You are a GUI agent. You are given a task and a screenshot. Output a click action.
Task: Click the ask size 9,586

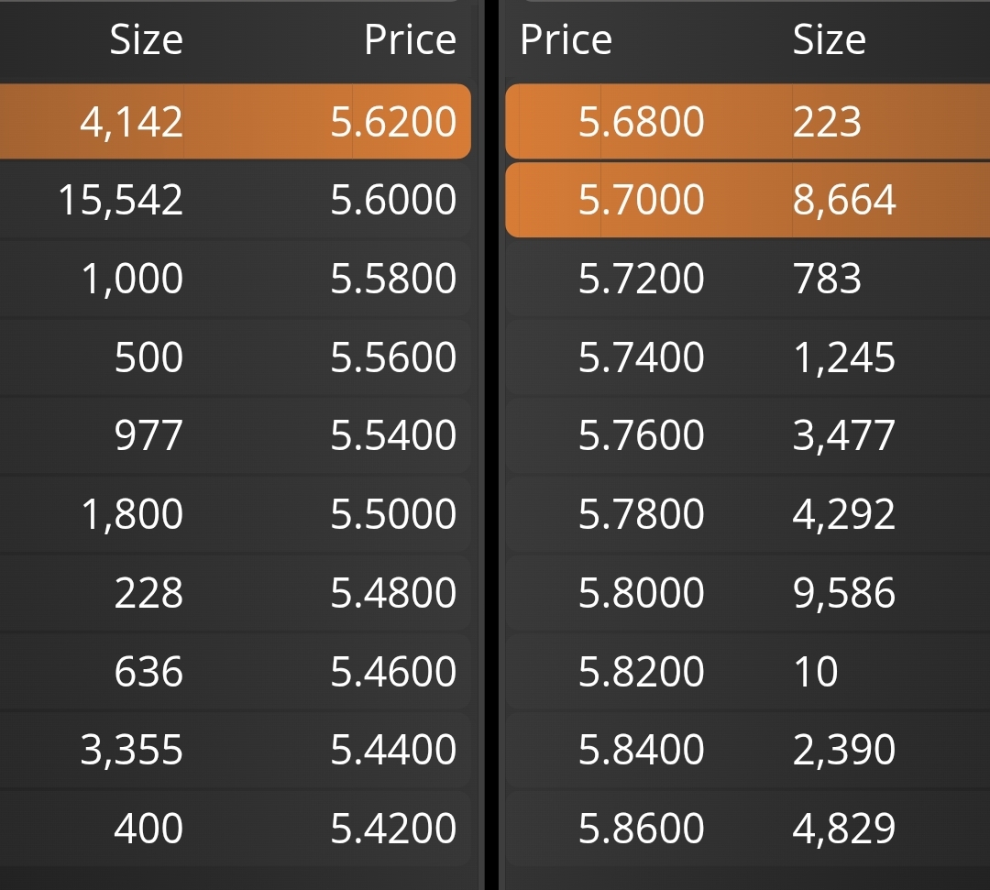(844, 593)
